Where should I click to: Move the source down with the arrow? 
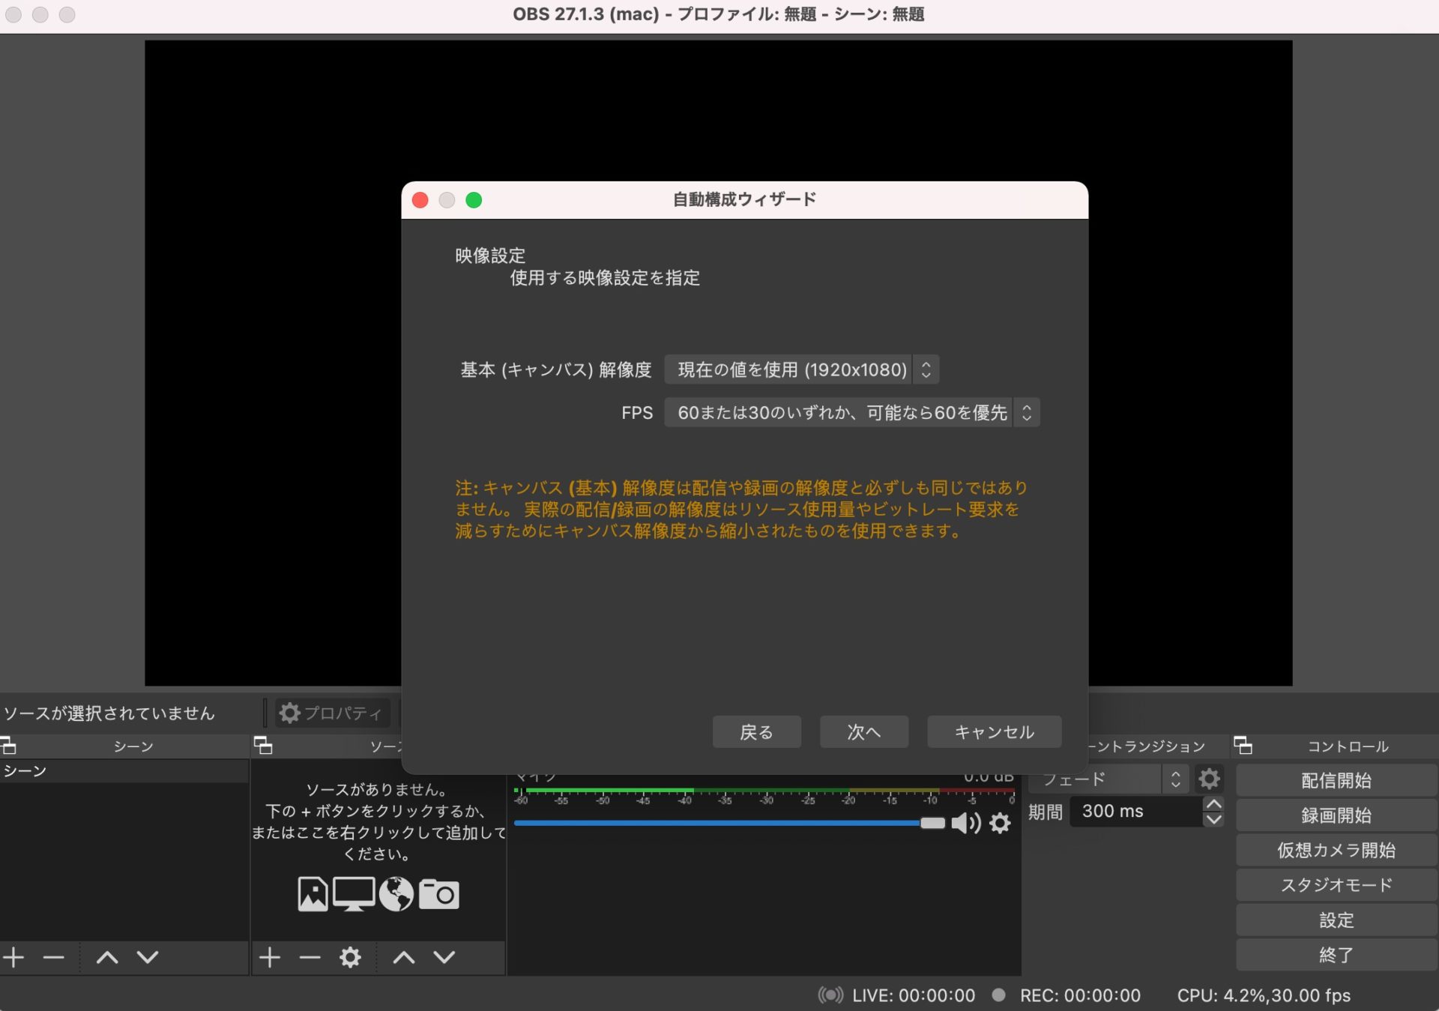coord(444,957)
